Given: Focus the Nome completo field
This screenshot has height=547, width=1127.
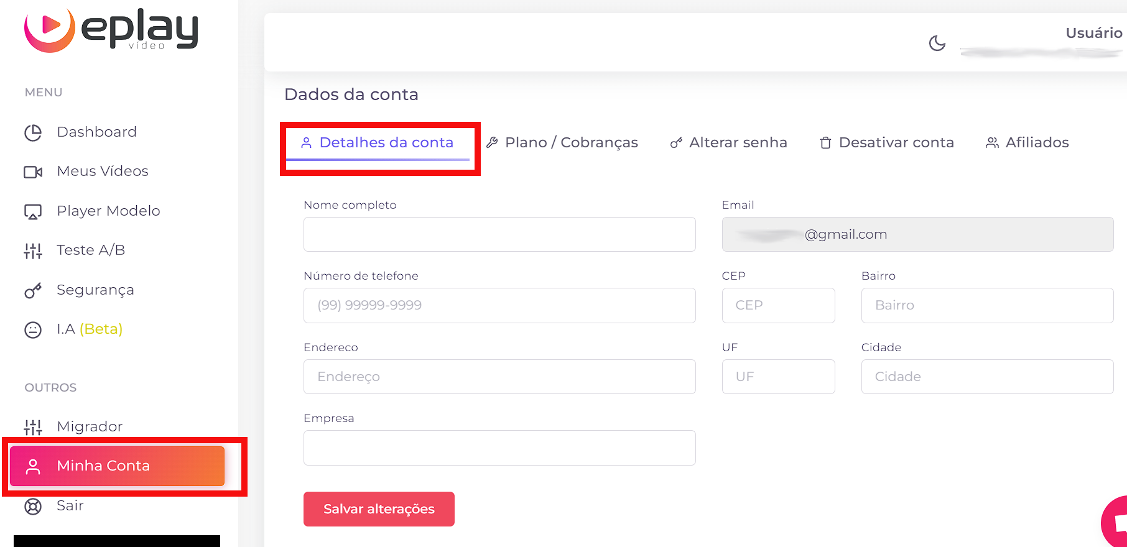Looking at the screenshot, I should tap(499, 234).
